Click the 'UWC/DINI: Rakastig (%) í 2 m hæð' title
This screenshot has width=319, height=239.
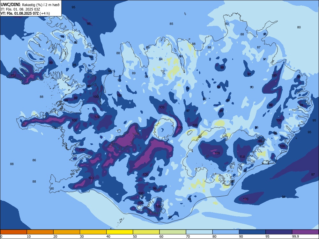(30, 5)
